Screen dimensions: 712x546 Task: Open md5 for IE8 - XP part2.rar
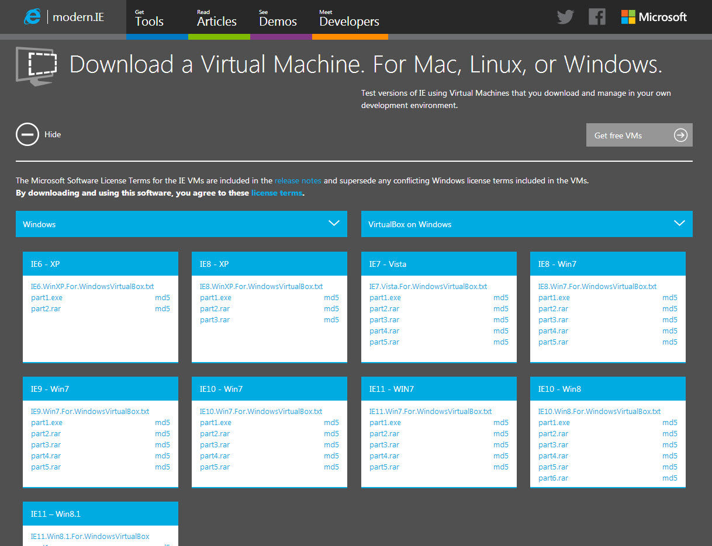pyautogui.click(x=331, y=308)
